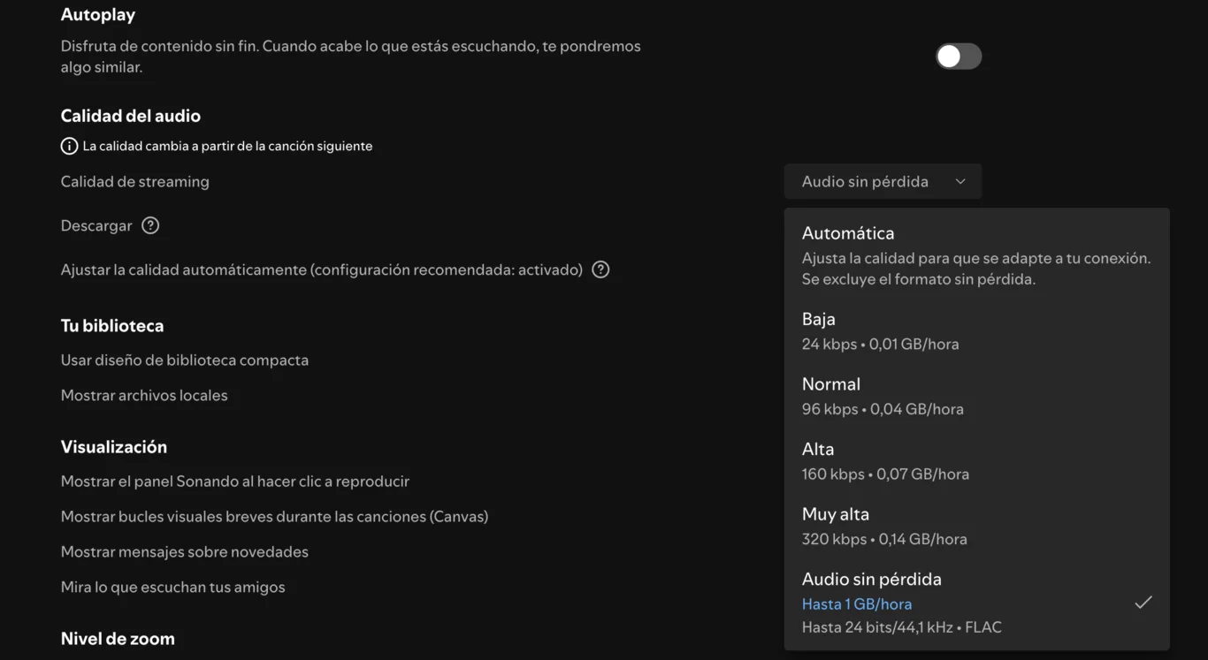Click Usar diseño de biblioteca compacta setting
Viewport: 1208px width, 660px height.
[185, 360]
